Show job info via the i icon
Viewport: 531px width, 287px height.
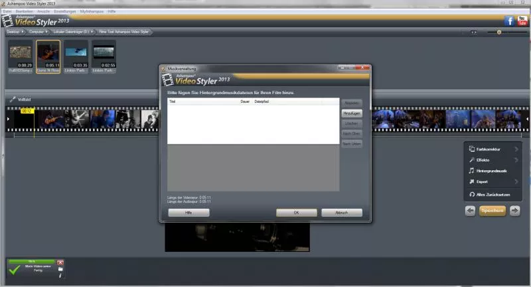60,276
